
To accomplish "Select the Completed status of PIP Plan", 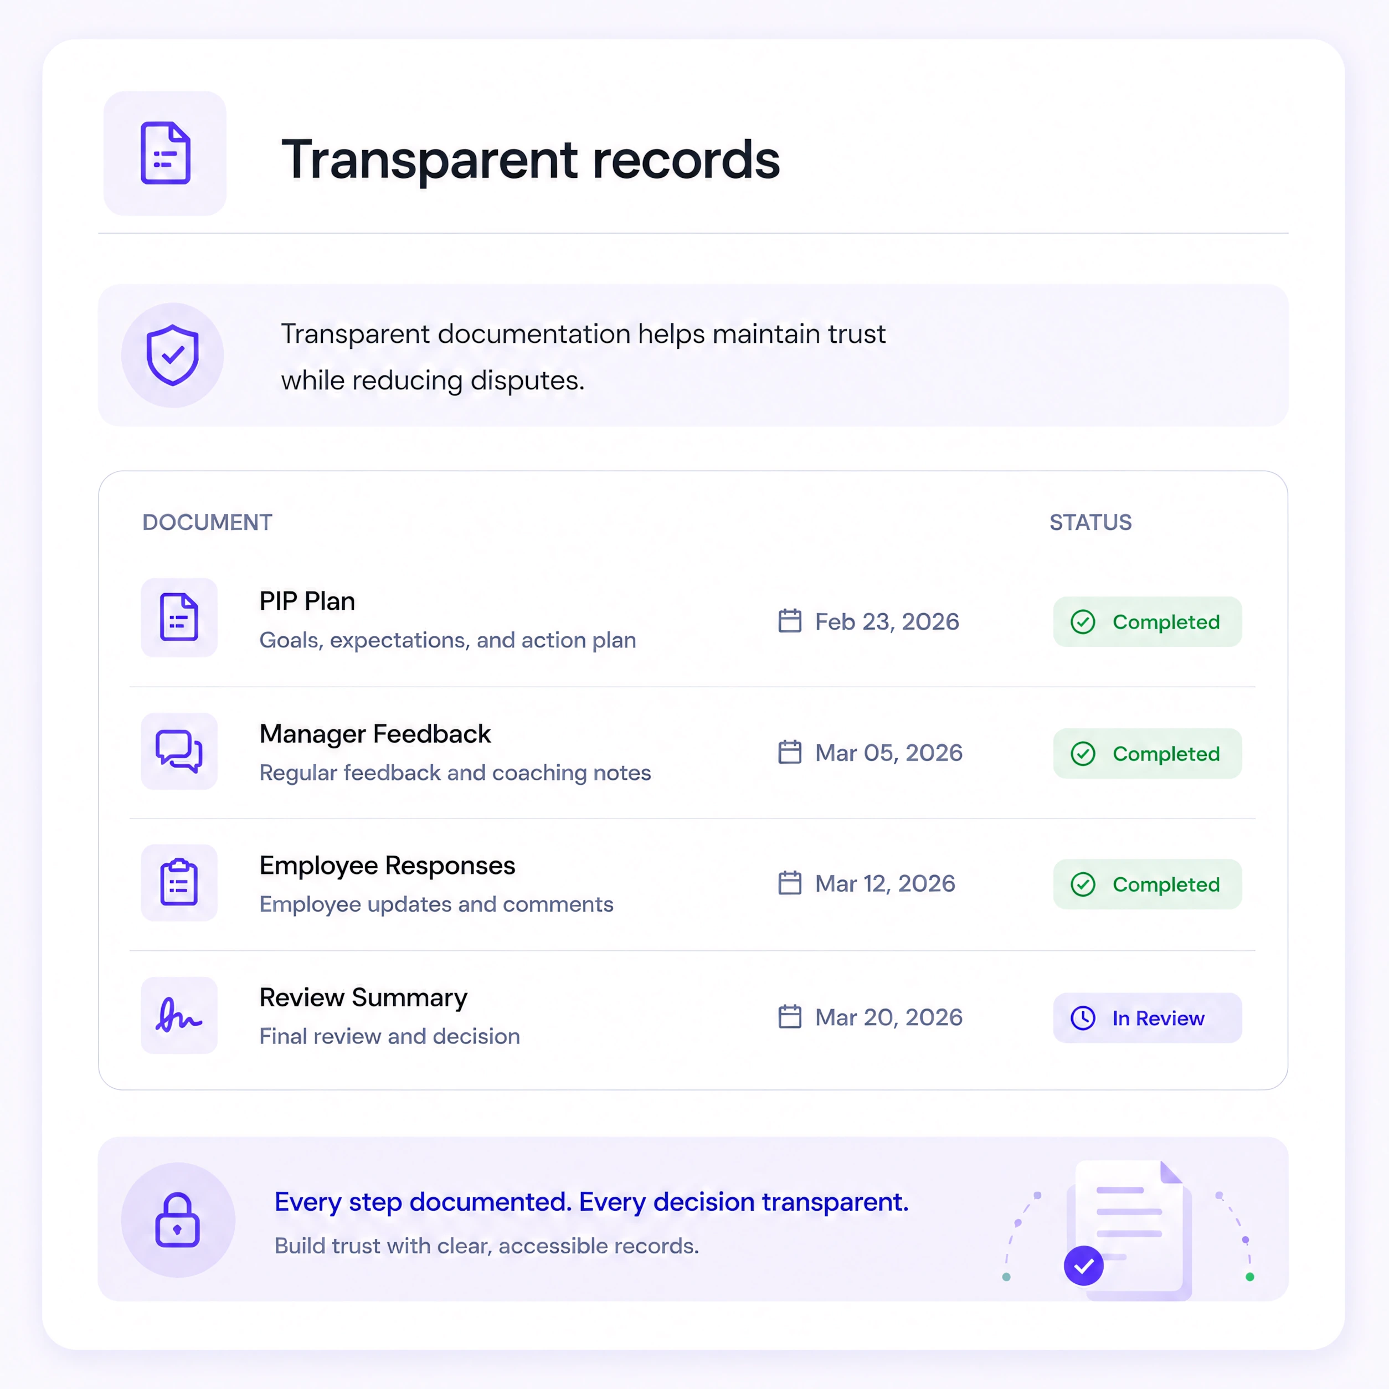I will click(1148, 622).
